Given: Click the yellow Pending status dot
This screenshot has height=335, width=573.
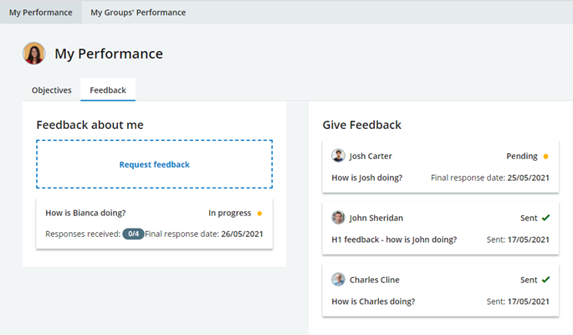Looking at the screenshot, I should click(x=545, y=156).
